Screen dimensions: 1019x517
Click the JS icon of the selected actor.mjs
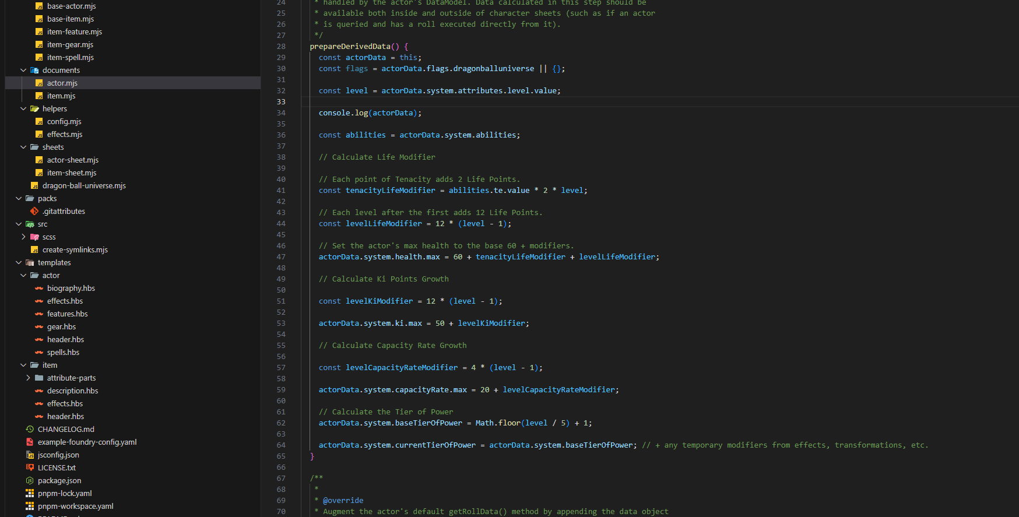pos(39,83)
